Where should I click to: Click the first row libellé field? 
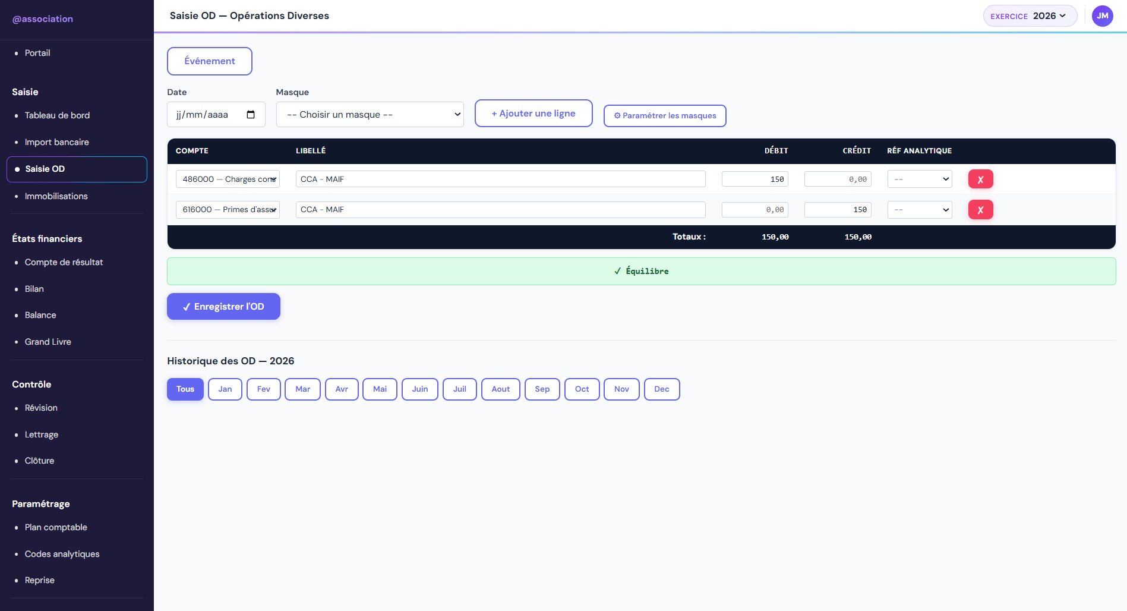500,179
